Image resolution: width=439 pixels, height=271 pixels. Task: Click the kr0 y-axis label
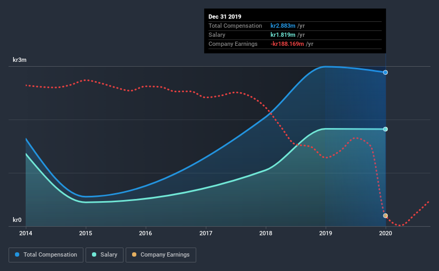[17, 220]
